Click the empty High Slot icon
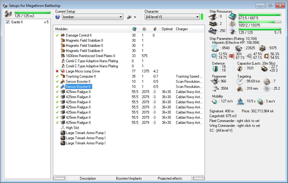This screenshot has height=183, width=288. [63, 127]
